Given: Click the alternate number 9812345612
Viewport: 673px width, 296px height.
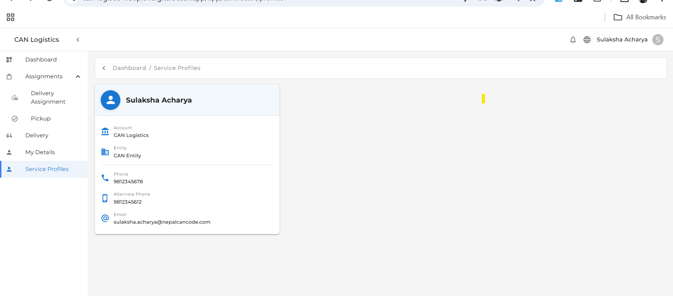Looking at the screenshot, I should (x=128, y=202).
